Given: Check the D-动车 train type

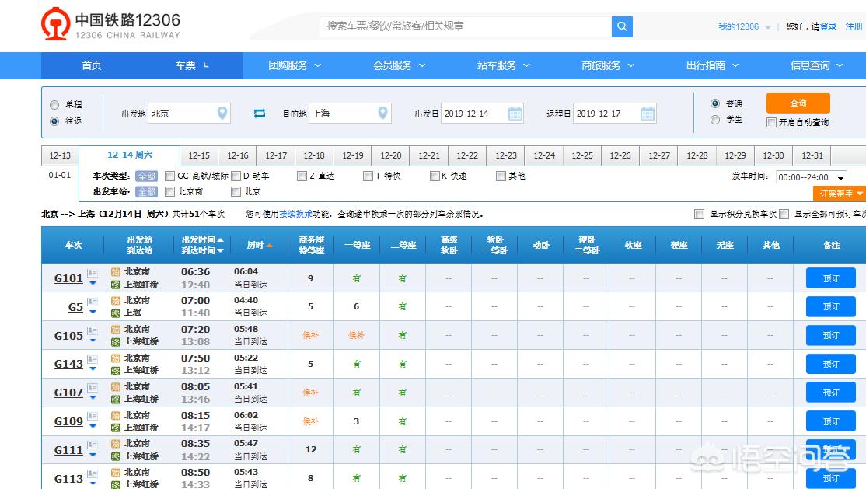Looking at the screenshot, I should point(236,176).
